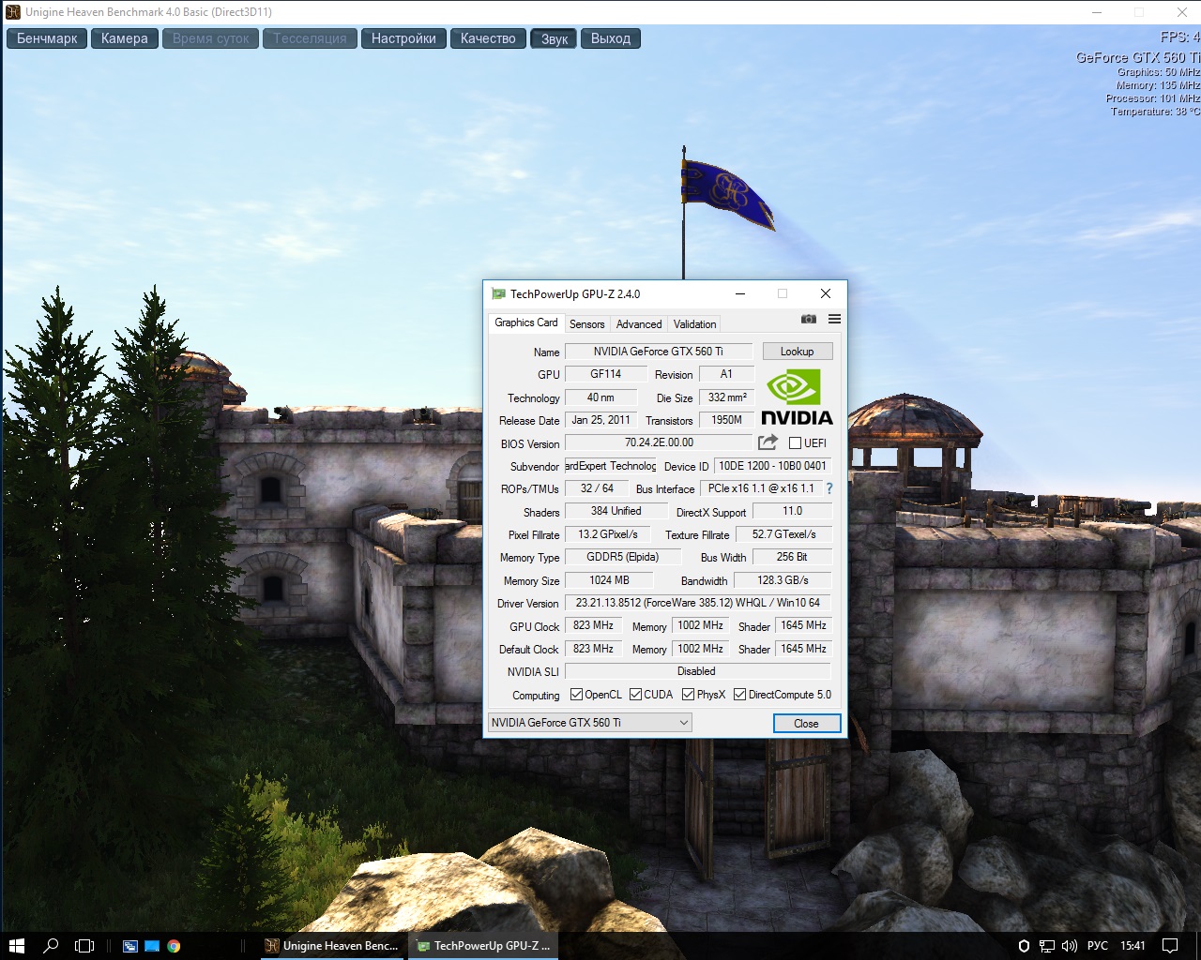
Task: Toggle the PhysX checkbox
Action: point(688,695)
